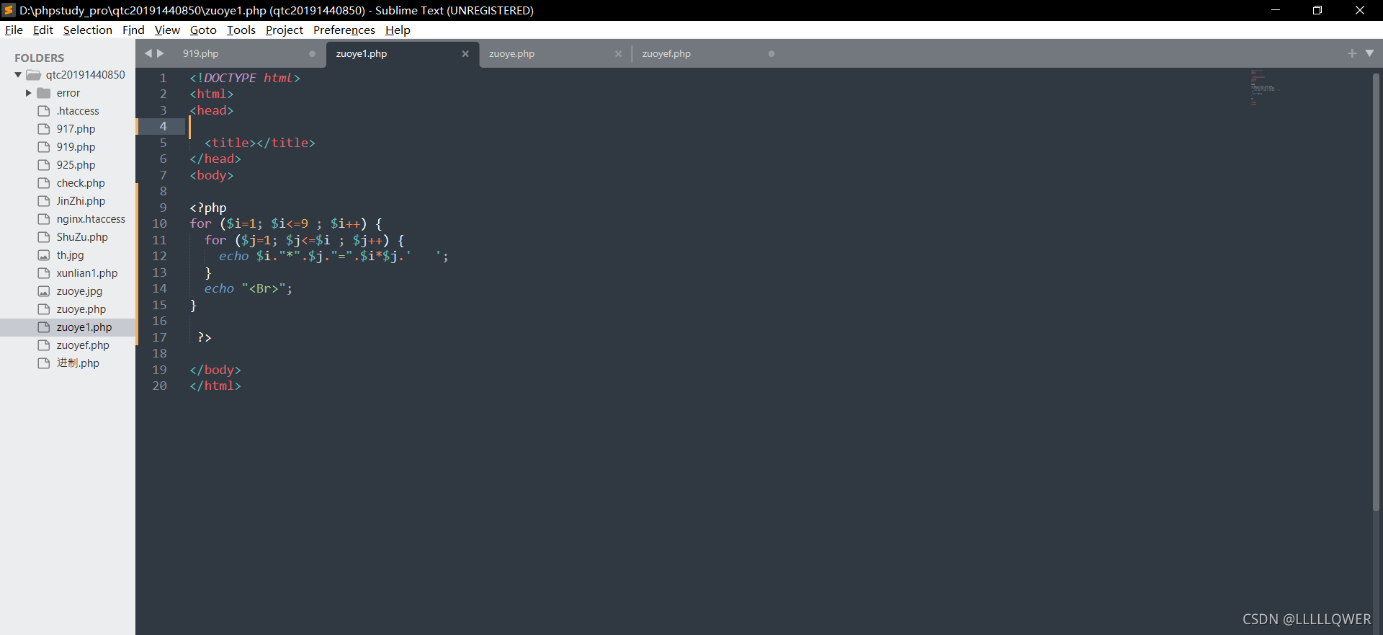Add a new tab with plus icon
Screen dimensions: 1383x635
(x=1352, y=53)
